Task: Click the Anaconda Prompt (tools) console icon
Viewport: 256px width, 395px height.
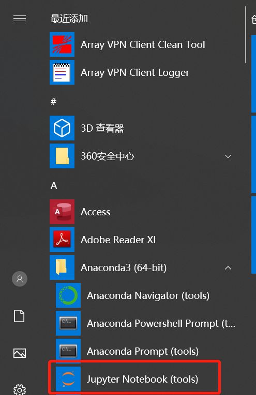Action: click(68, 351)
